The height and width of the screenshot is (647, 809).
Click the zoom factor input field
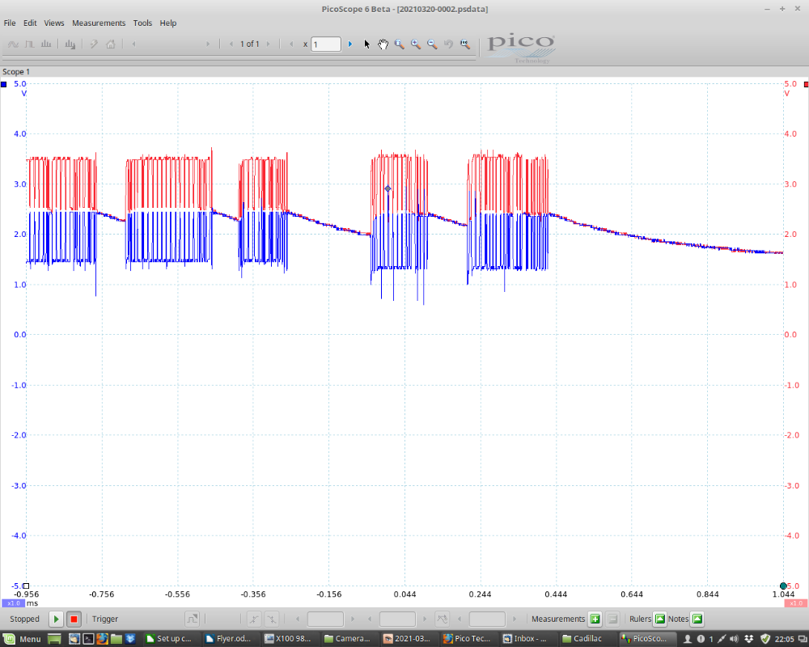pos(326,44)
